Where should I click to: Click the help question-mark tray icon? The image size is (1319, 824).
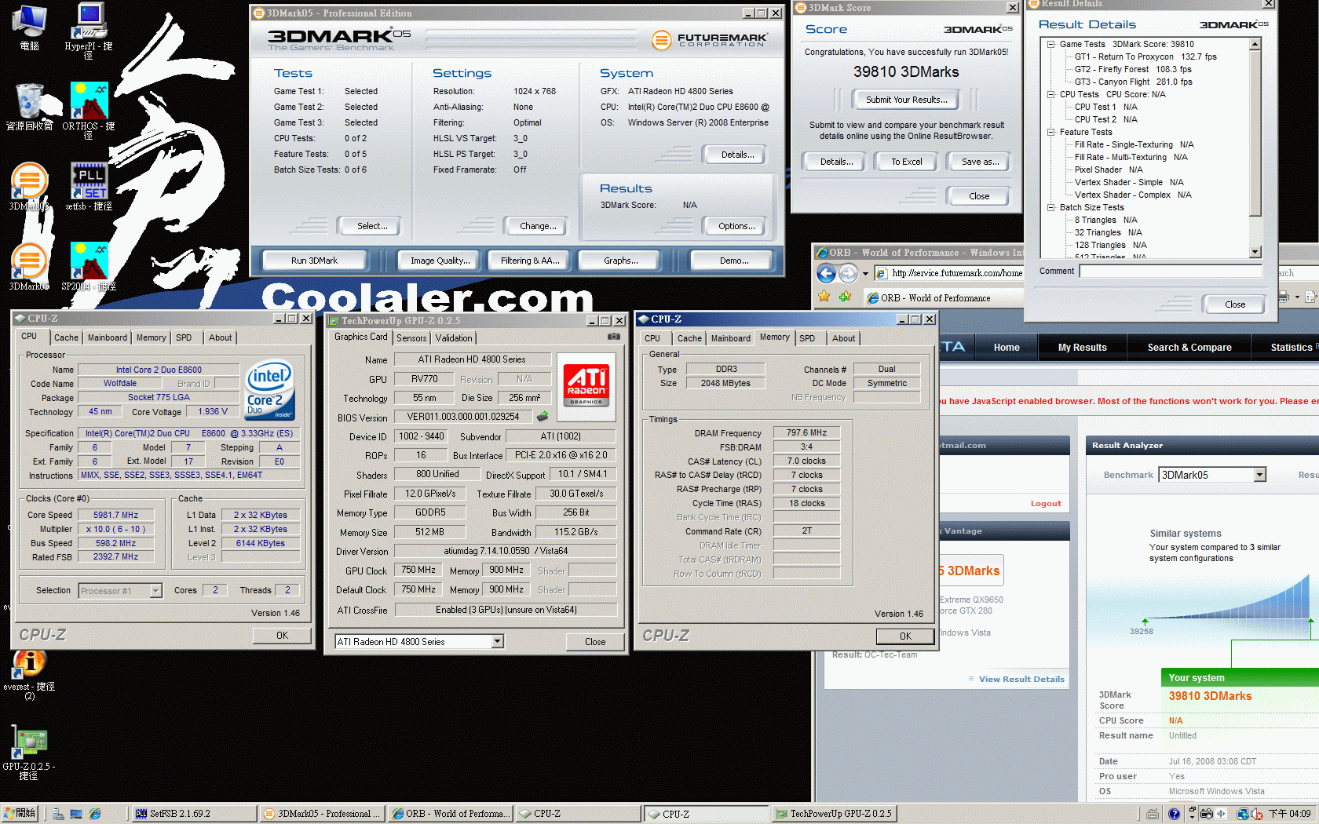pos(1174,814)
